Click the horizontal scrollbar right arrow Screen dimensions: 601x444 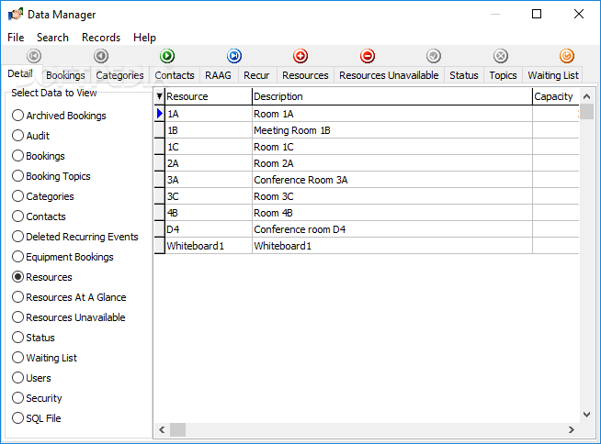572,430
